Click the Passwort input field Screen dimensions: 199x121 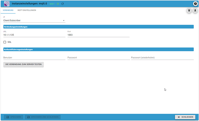click(x=99, y=58)
